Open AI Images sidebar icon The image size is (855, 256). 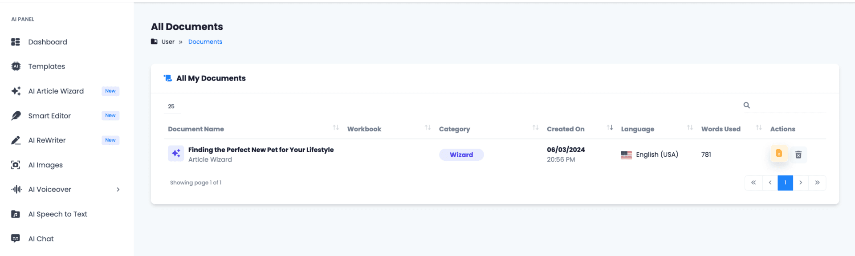pos(16,165)
